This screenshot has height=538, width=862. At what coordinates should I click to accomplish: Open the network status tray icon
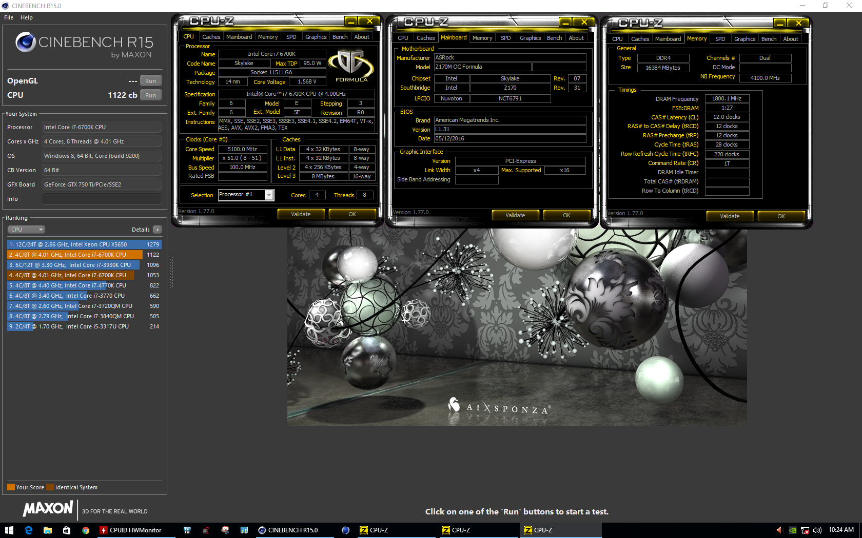(x=805, y=530)
